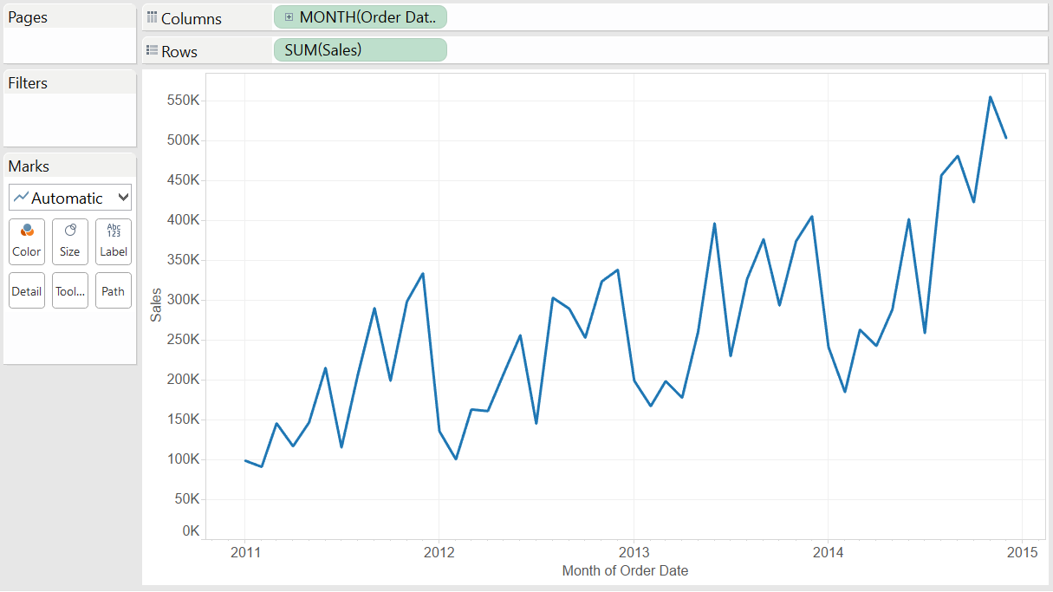Open the Size marks card
Screen dimensions: 1053x592
click(x=69, y=241)
